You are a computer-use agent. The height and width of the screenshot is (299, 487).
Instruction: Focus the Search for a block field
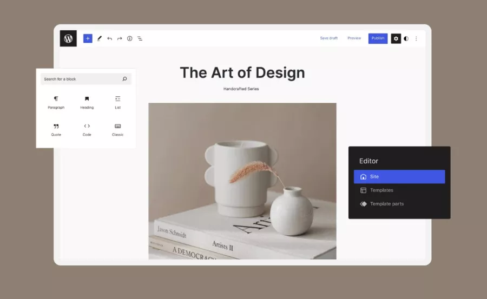85,79
